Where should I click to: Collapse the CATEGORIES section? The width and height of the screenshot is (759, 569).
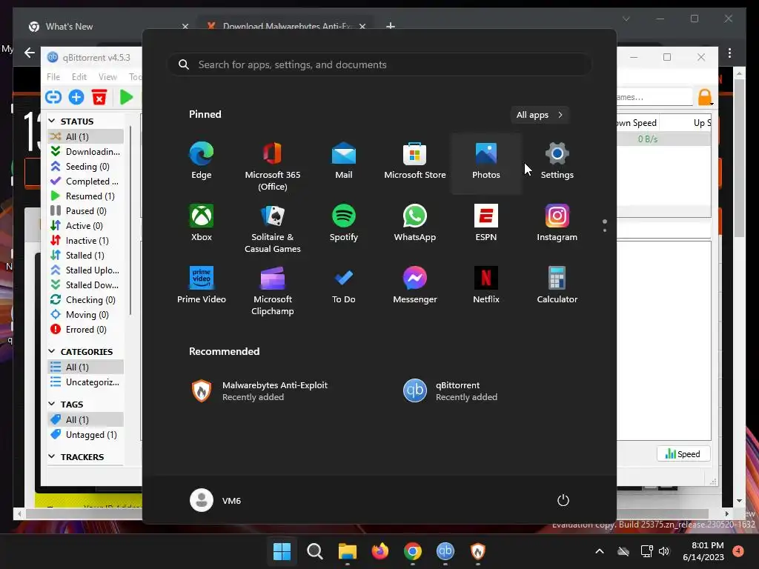pos(52,351)
